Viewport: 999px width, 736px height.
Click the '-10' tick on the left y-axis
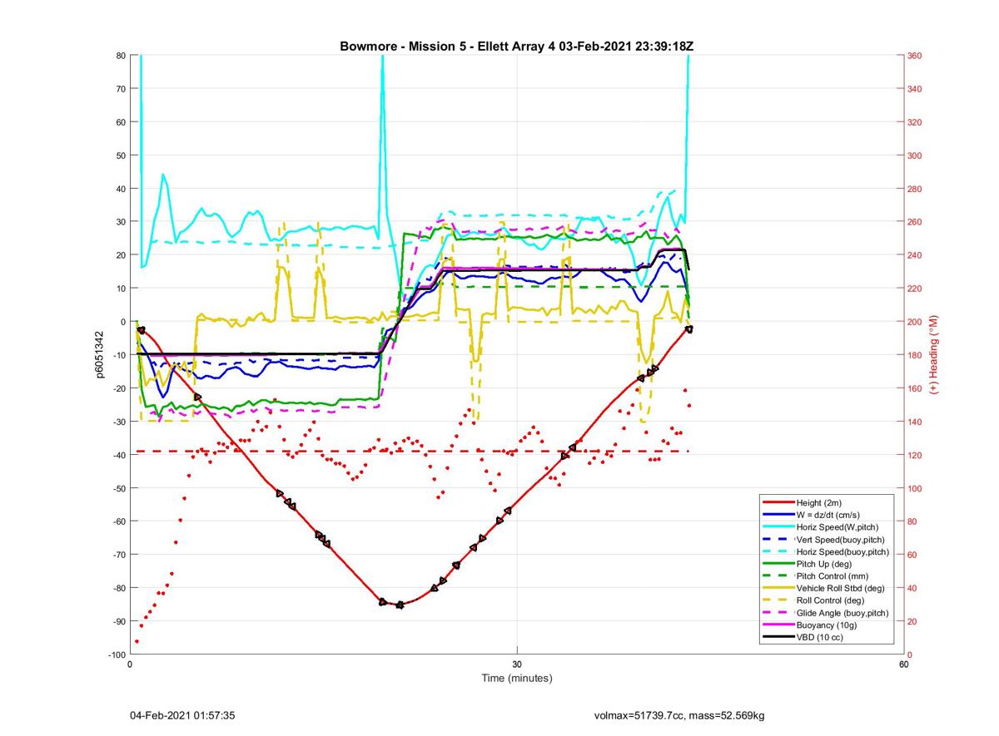tap(118, 355)
